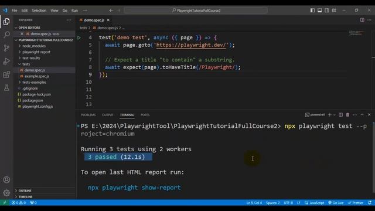This screenshot has width=375, height=211.
Task: Open the Selection menu
Action: coord(39,11)
